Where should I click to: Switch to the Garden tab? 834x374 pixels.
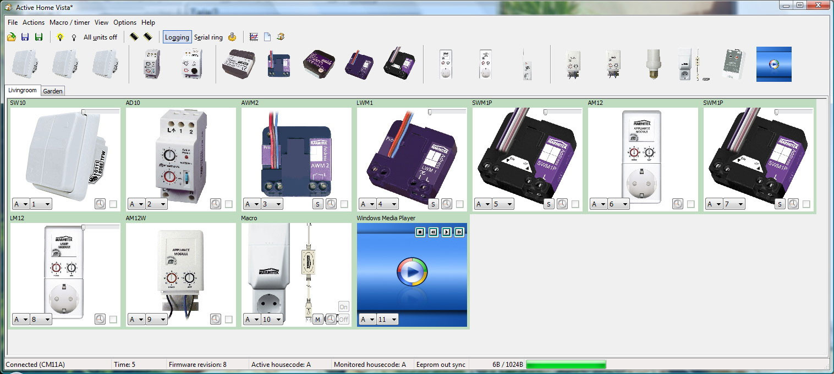pyautogui.click(x=53, y=91)
